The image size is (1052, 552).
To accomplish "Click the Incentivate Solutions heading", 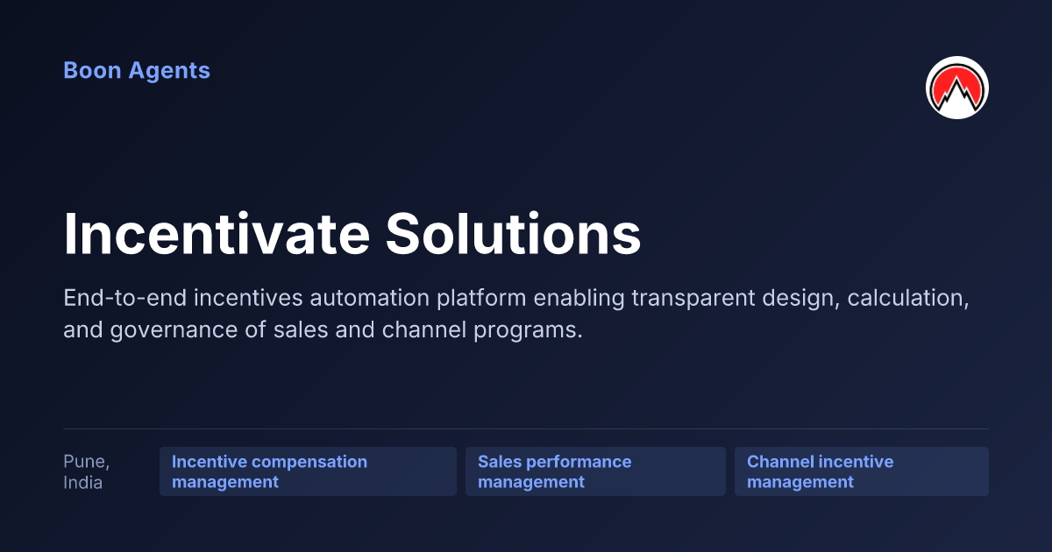I will 352,234.
